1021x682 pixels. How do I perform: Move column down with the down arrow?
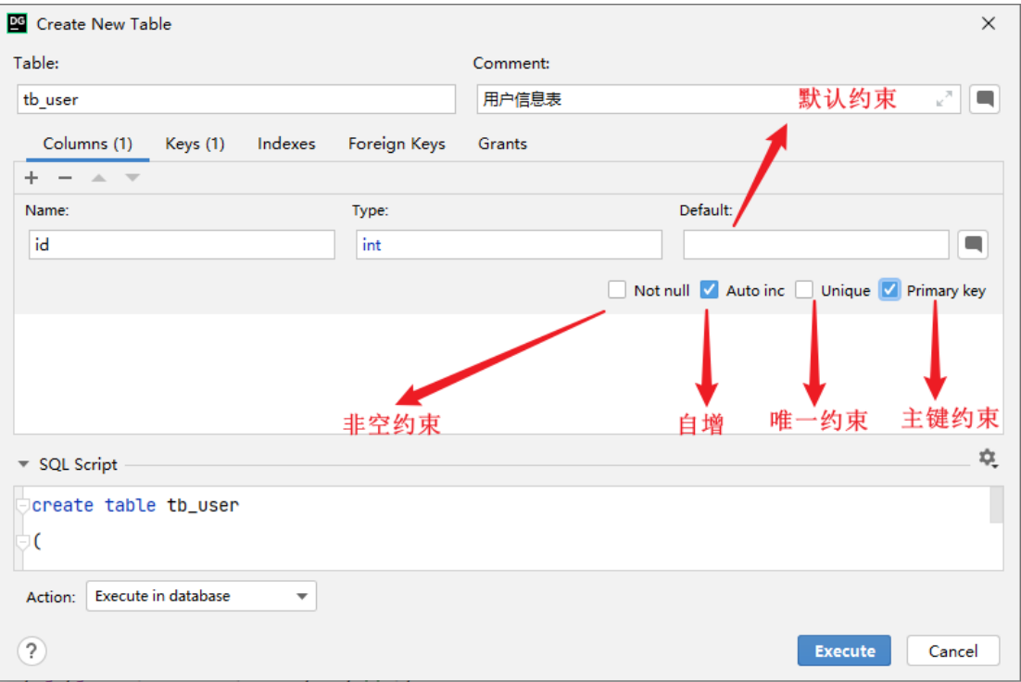[x=132, y=178]
